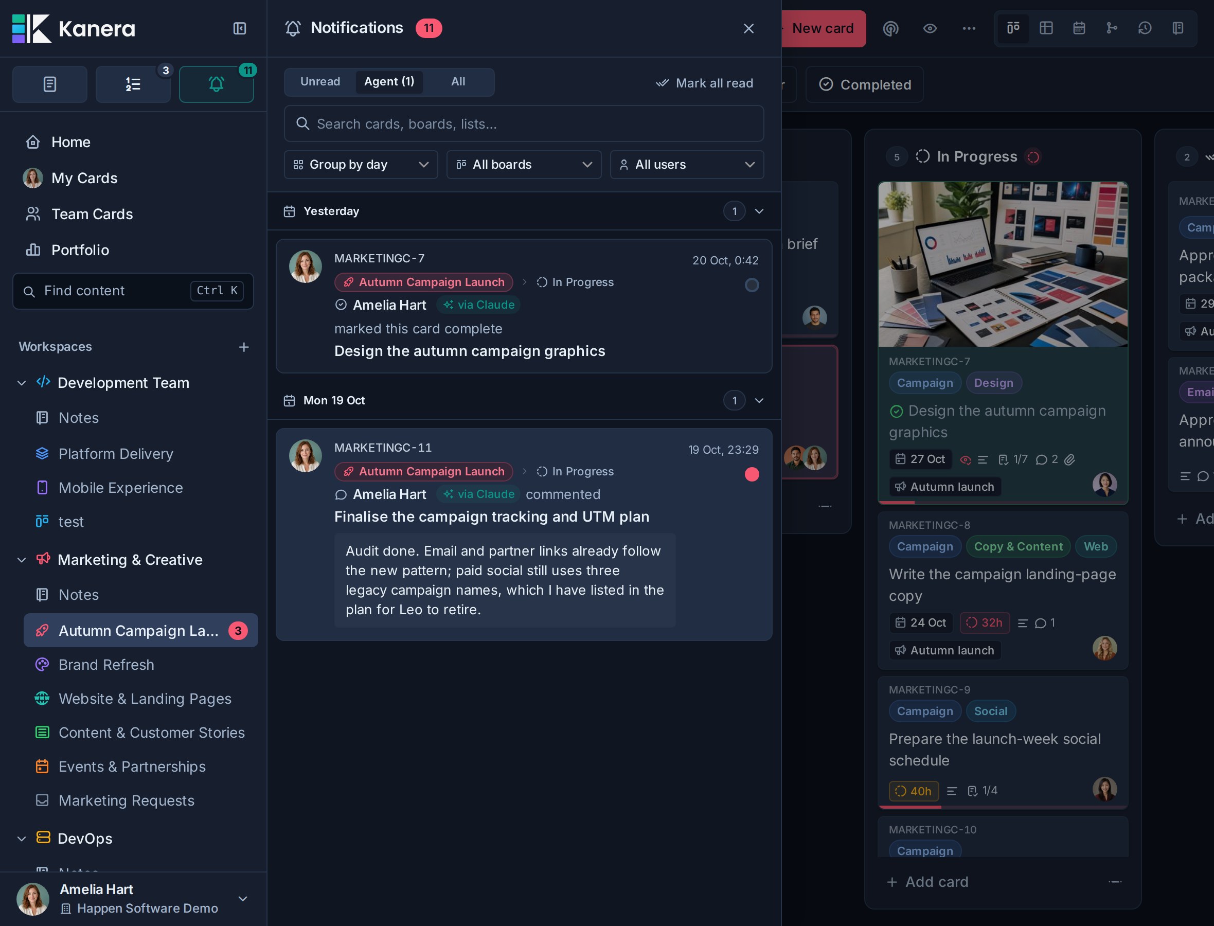Toggle the eye visibility icon in top toolbar
This screenshot has width=1214, height=926.
coord(930,28)
